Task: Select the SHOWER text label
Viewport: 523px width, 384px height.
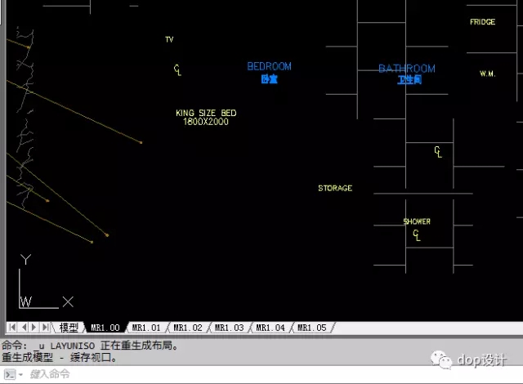Action: (417, 221)
